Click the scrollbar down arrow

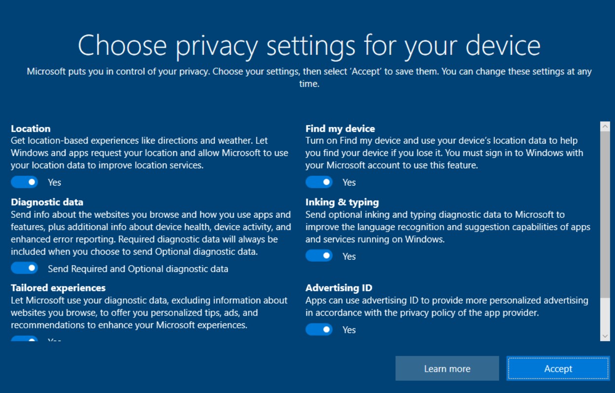click(605, 336)
